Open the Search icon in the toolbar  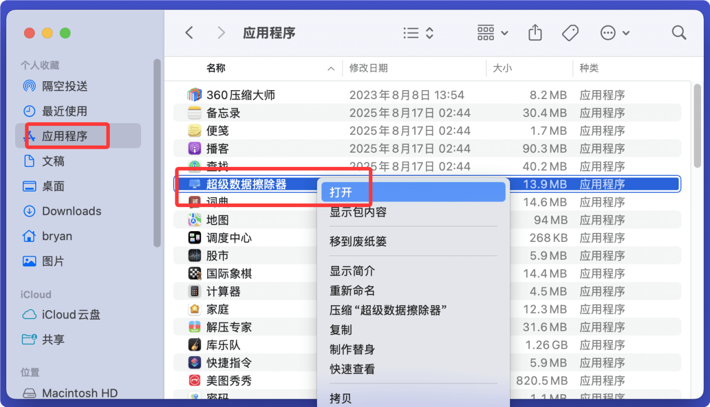coord(678,32)
